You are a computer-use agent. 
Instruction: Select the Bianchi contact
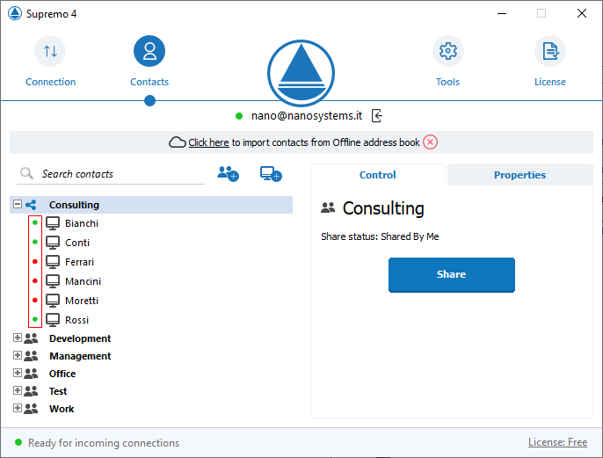(82, 223)
